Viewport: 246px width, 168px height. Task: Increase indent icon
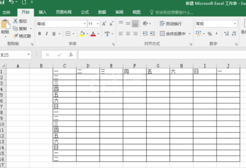pos(152,34)
